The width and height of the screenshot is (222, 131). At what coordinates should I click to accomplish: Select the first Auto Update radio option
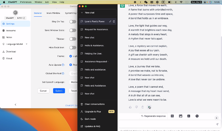coord(71,65)
